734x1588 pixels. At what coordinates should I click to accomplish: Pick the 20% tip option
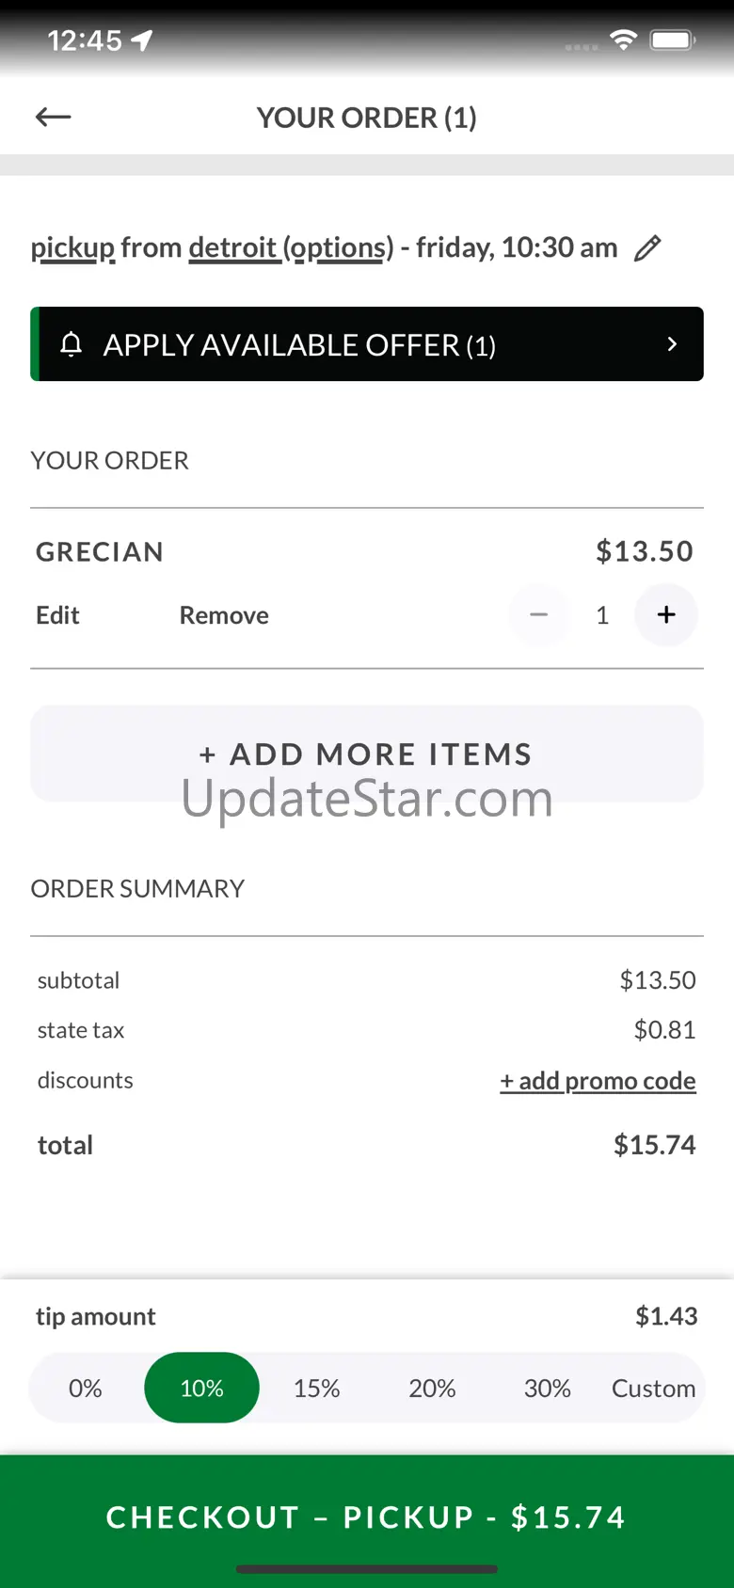pyautogui.click(x=432, y=1389)
